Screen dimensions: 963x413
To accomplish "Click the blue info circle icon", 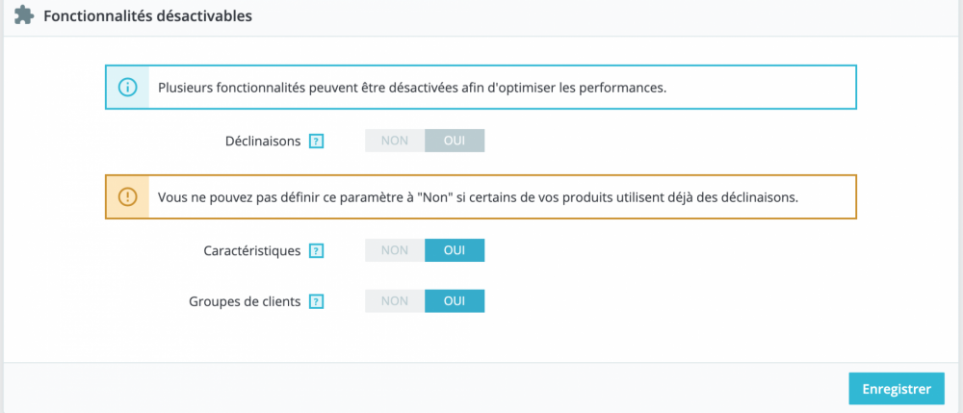I will point(127,87).
